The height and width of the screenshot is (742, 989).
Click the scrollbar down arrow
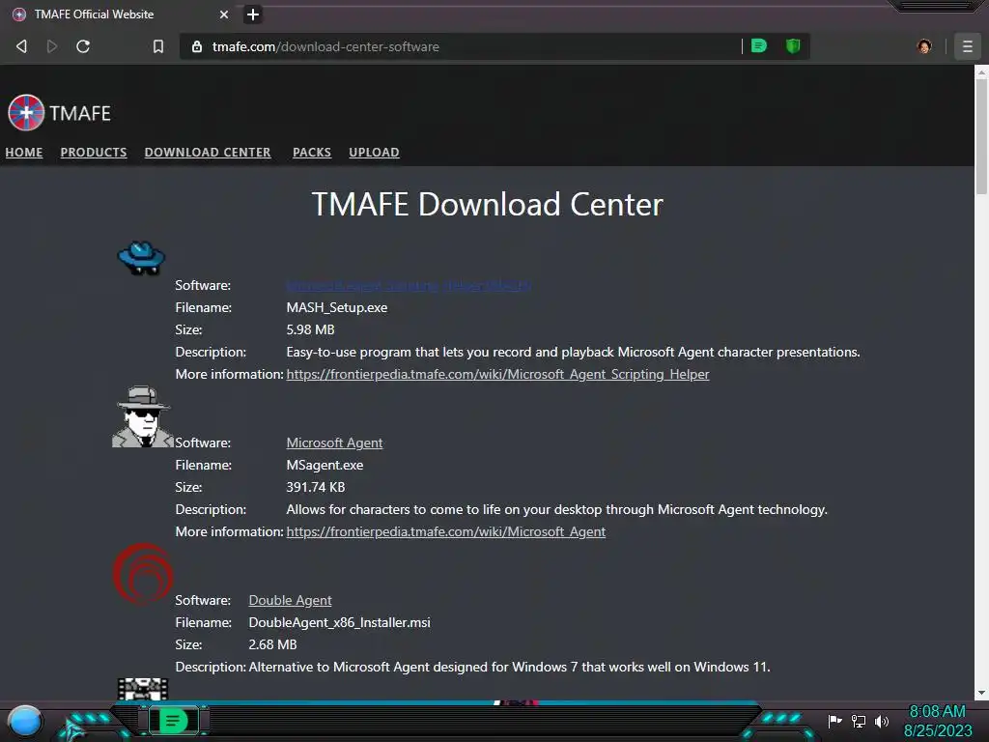click(x=981, y=693)
